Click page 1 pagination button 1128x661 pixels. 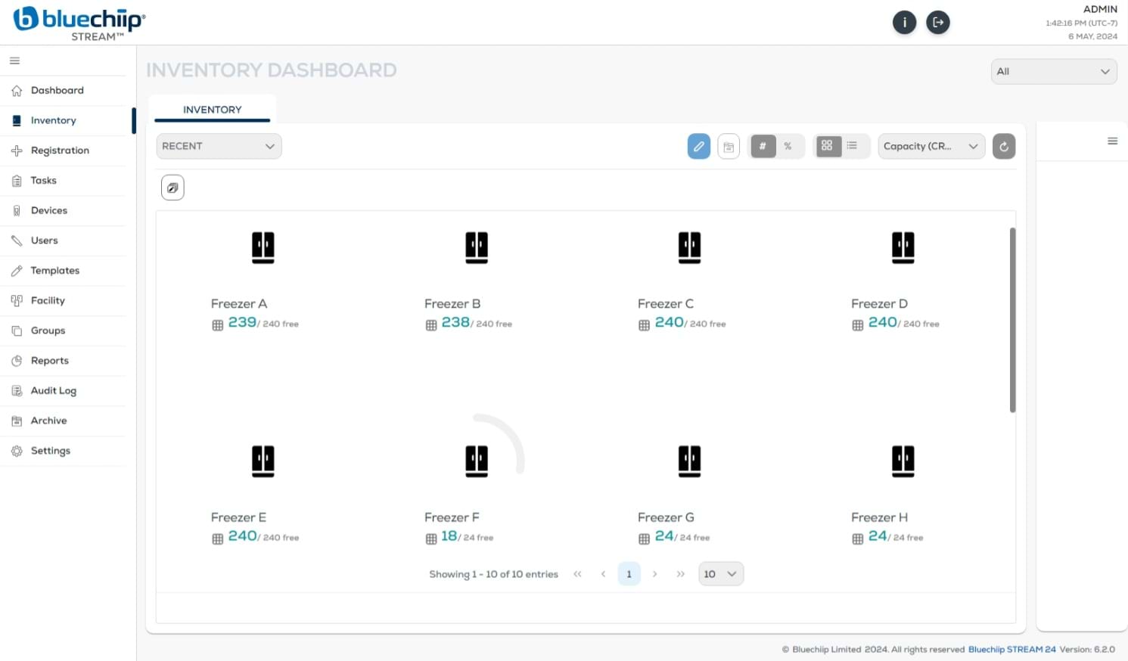point(629,574)
